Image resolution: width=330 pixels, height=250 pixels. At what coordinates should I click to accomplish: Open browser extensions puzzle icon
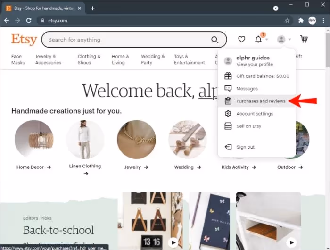[301, 21]
